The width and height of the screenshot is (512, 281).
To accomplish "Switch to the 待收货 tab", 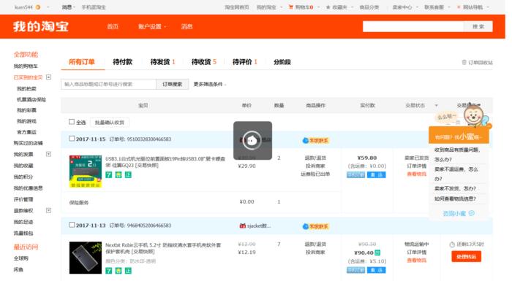I will [204, 62].
